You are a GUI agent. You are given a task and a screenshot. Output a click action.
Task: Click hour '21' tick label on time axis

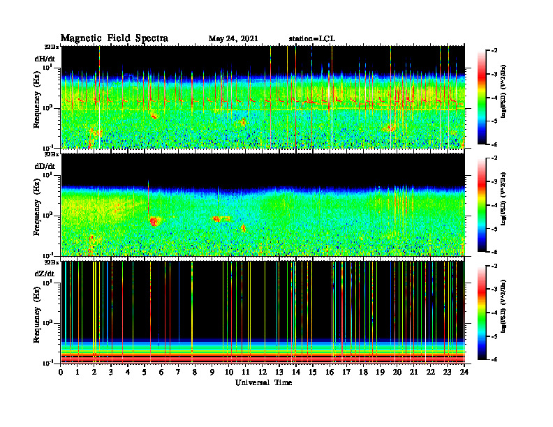coord(414,372)
